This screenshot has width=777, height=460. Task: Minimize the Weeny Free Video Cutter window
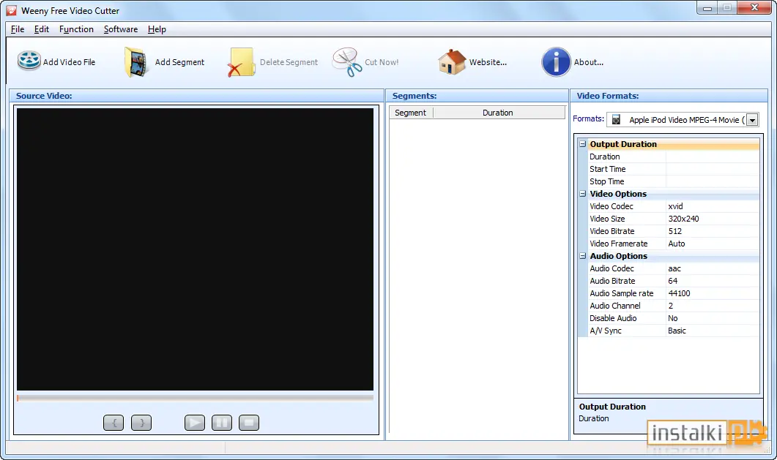(707, 7)
